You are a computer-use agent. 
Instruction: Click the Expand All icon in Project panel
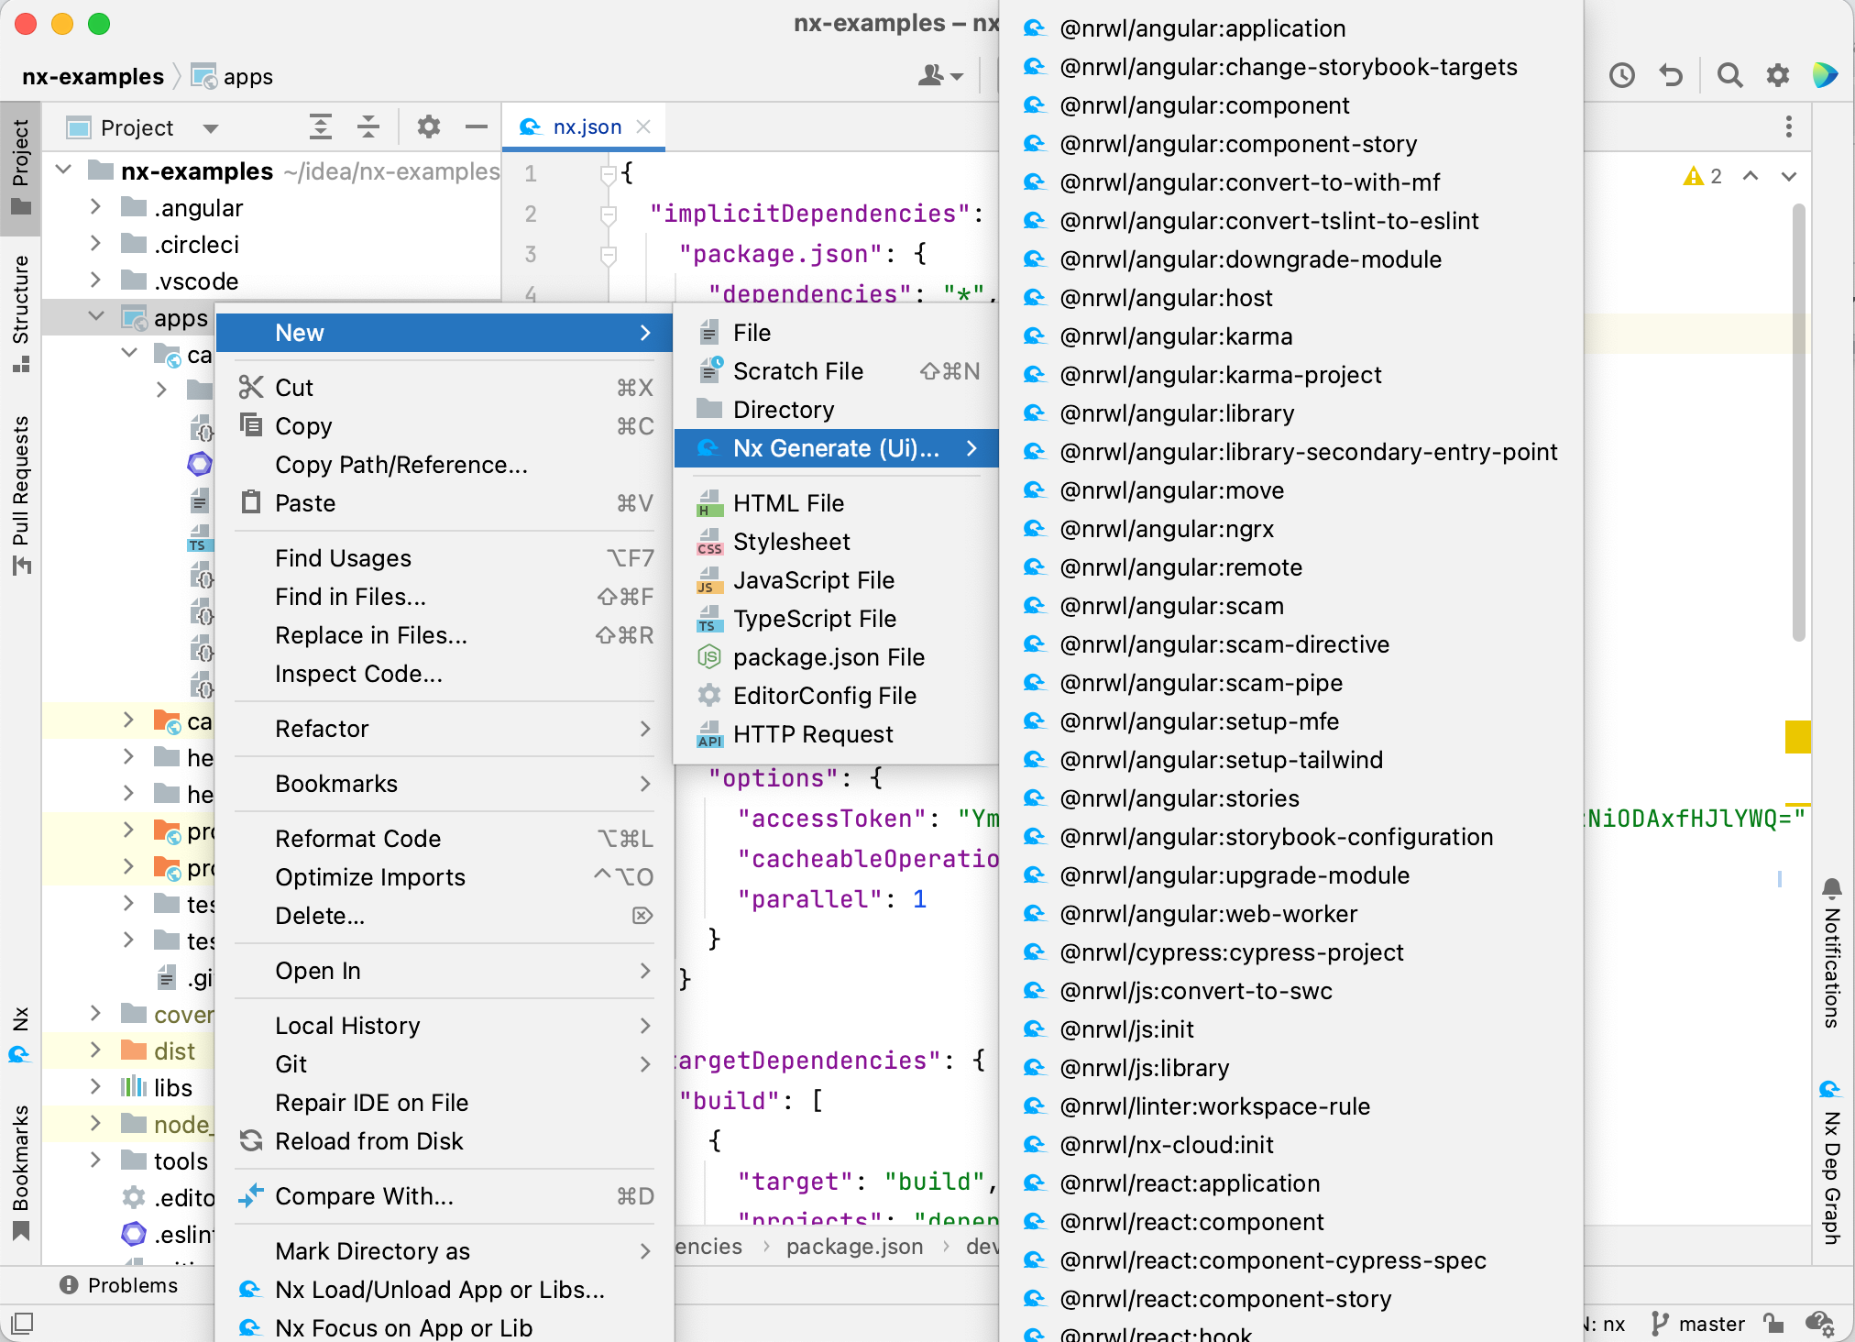point(320,126)
